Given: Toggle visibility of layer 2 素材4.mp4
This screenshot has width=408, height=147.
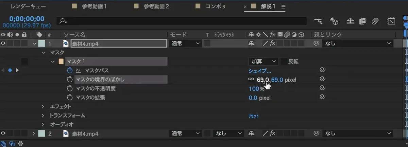Looking at the screenshot, I should click(x=4, y=133).
